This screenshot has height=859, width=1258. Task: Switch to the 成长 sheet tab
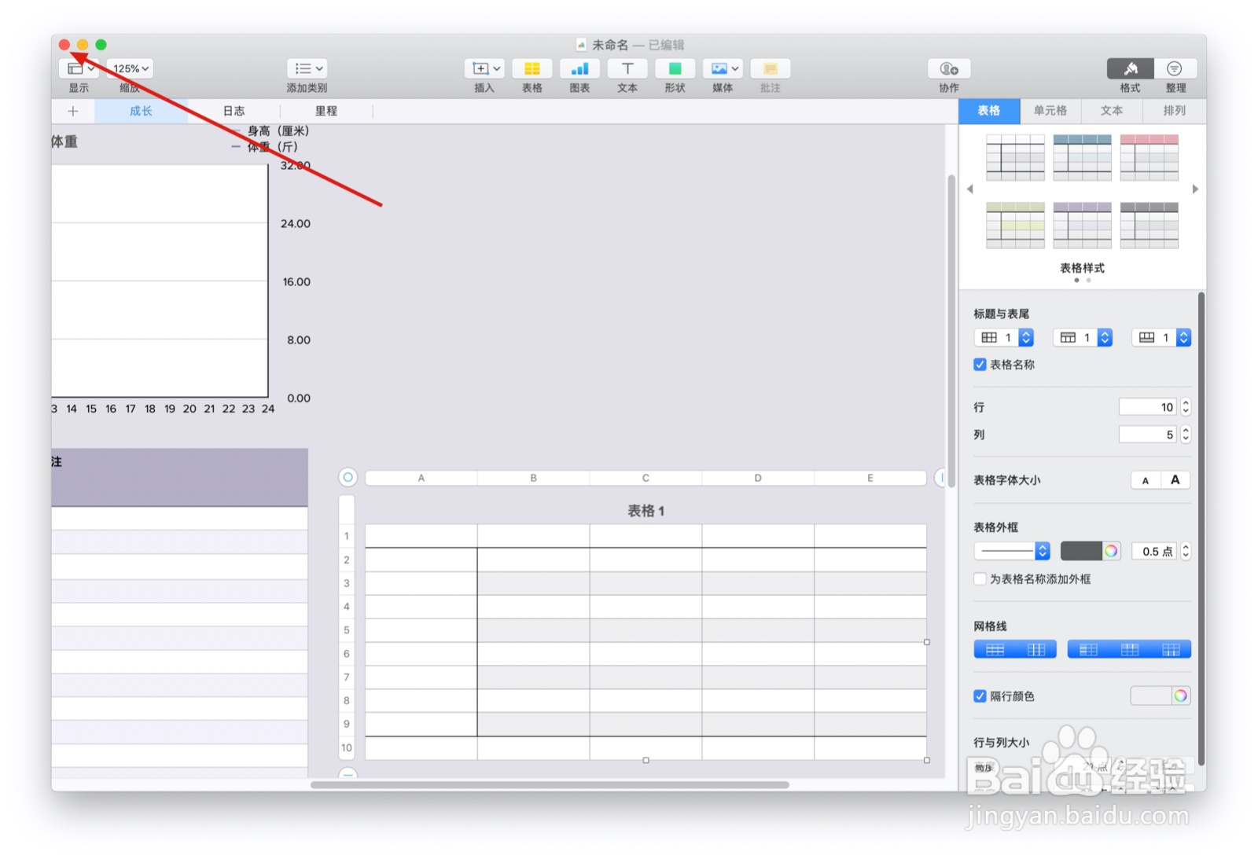coord(142,111)
